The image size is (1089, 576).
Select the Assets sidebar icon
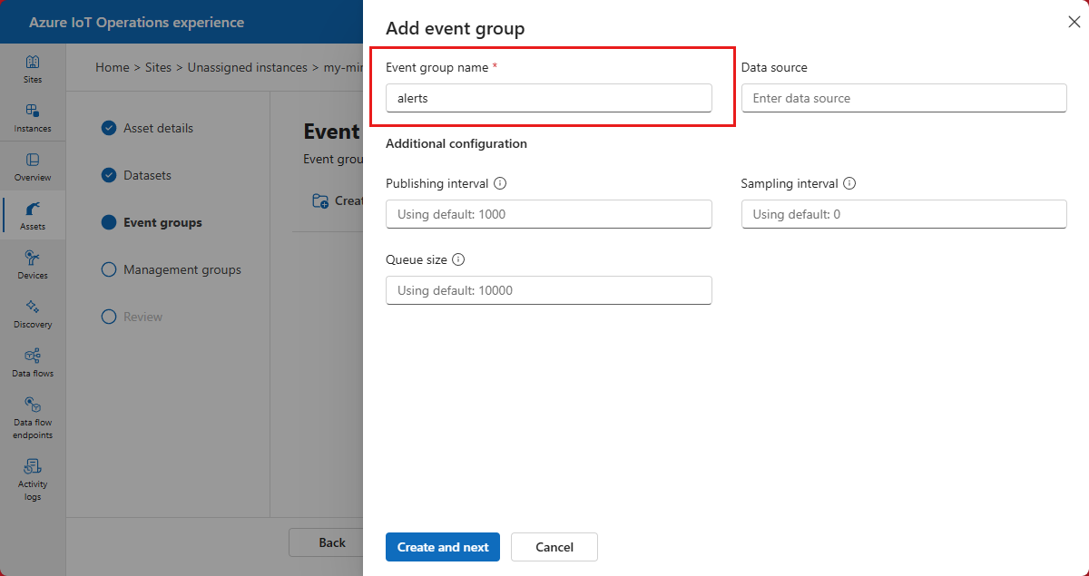[33, 215]
